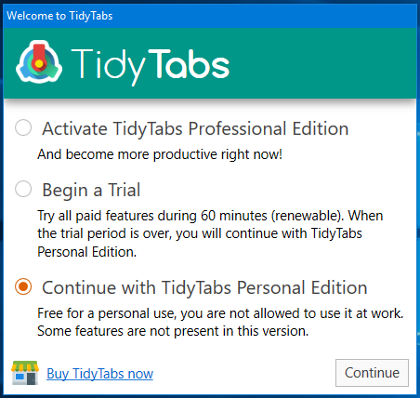420x398 pixels.
Task: Click the Welcome to TidyTabs title bar
Action: coord(210,16)
